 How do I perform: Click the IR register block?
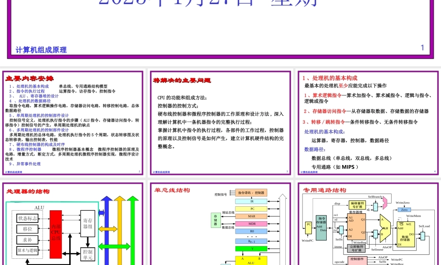click(251, 201)
